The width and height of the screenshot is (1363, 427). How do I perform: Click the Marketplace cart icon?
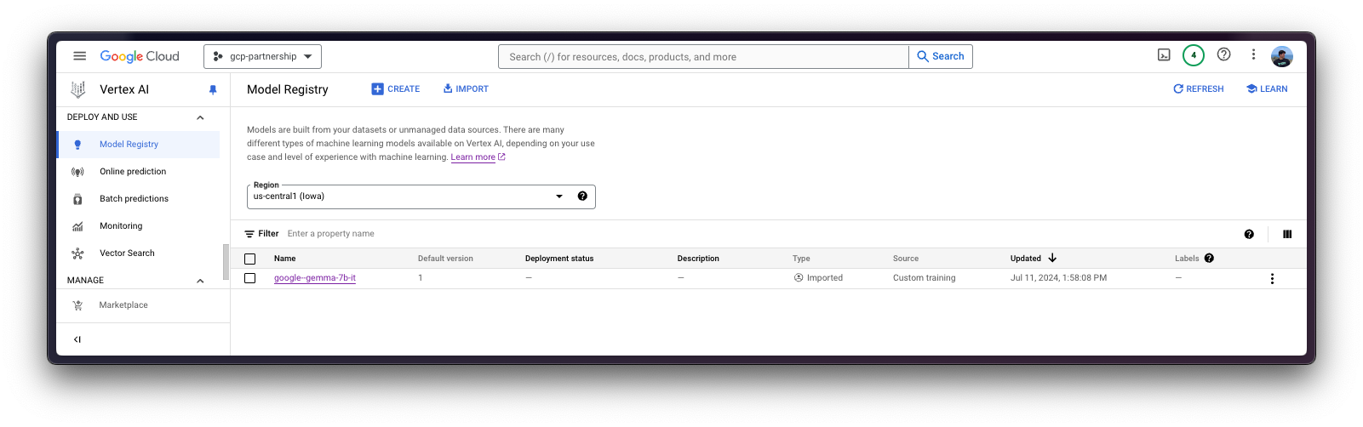pos(77,305)
